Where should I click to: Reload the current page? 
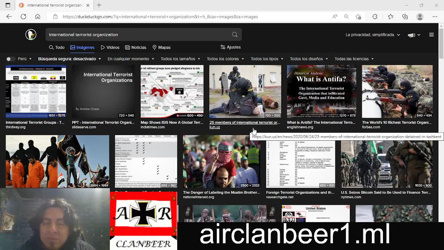(23, 17)
